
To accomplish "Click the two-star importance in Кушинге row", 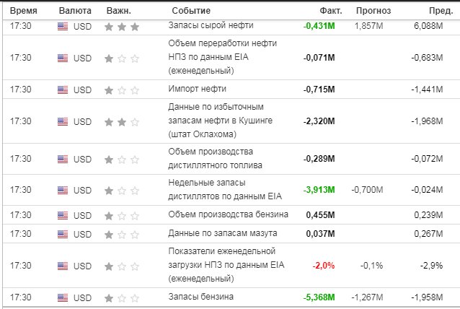I will pos(122,122).
